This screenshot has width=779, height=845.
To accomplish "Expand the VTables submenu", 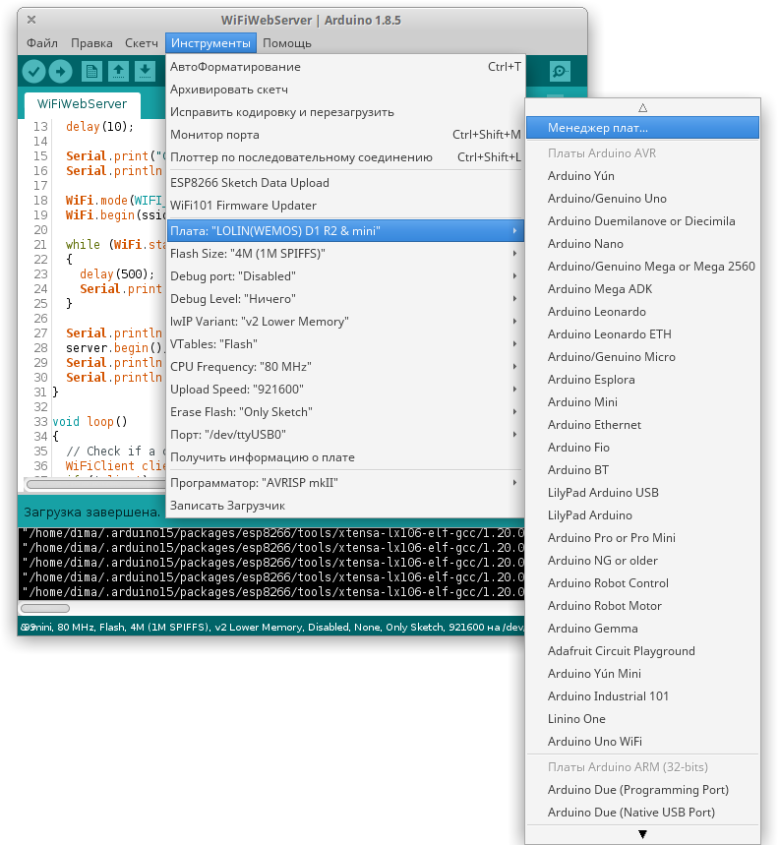I will [x=345, y=344].
